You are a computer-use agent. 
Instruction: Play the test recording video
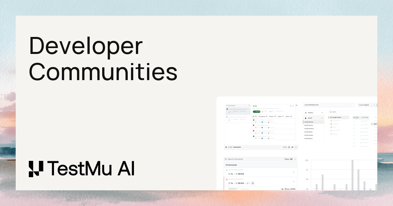pyautogui.click(x=226, y=147)
